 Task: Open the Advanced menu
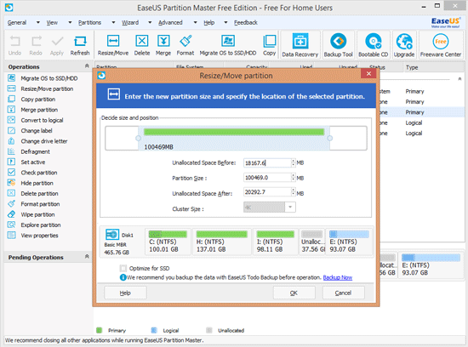170,22
